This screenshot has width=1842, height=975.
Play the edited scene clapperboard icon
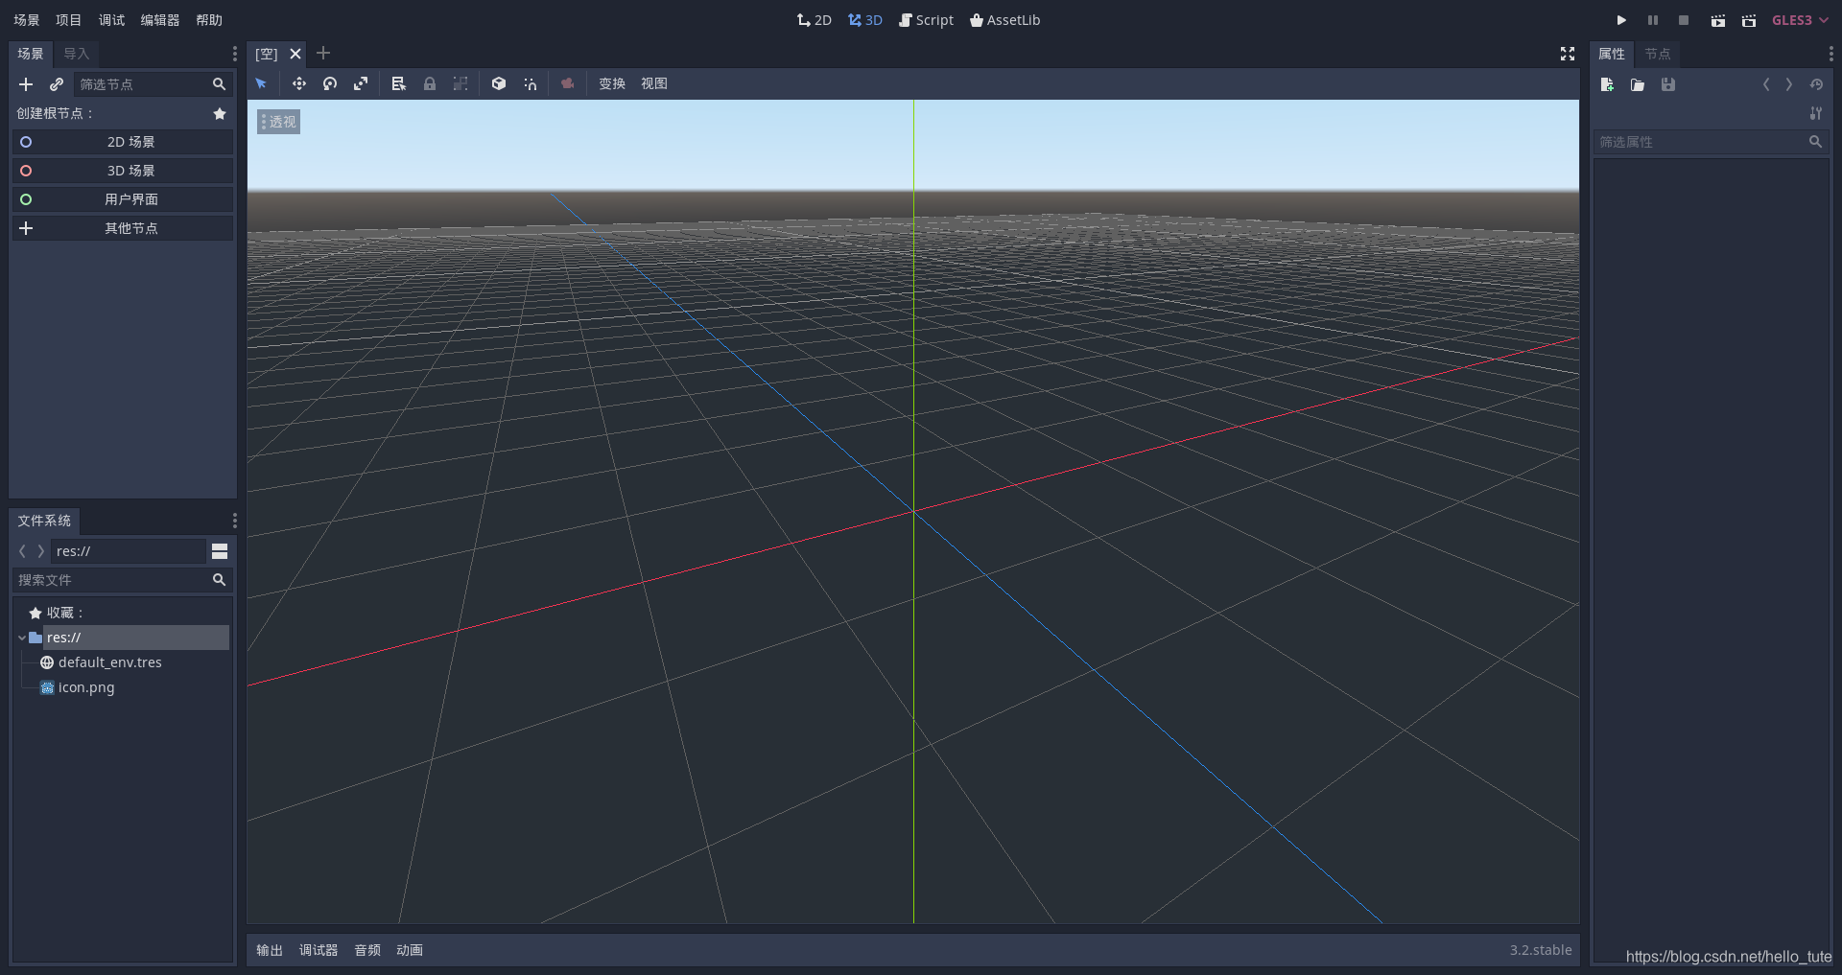tap(1717, 20)
